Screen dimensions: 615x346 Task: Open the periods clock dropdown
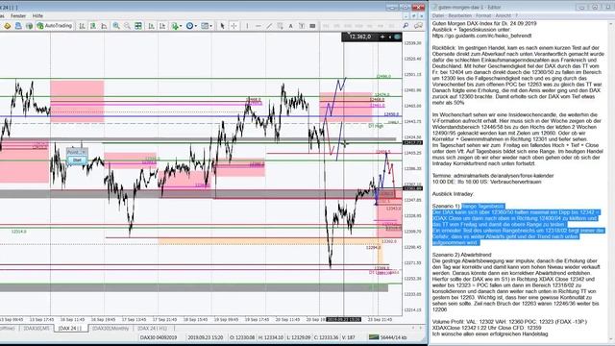pyautogui.click(x=191, y=26)
